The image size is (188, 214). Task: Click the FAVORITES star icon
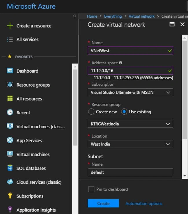click(x=10, y=56)
